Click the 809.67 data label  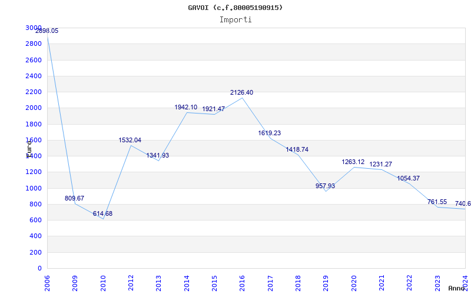pos(75,199)
